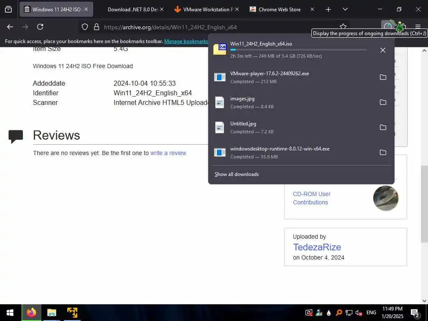428x321 pixels.
Task: Show VMware-player exe in folder
Action: [x=383, y=77]
